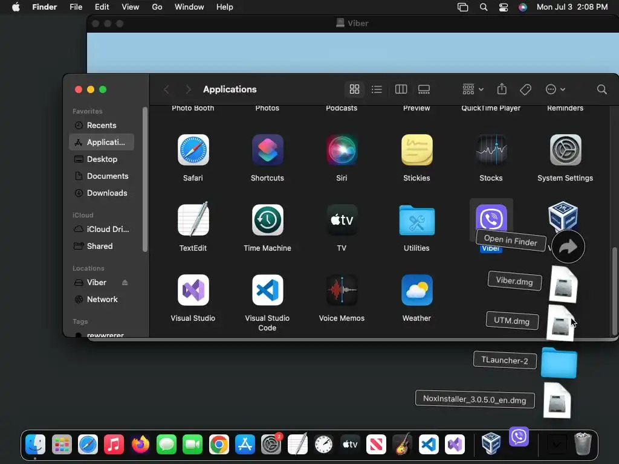Open Documents in the Finder sidebar

[x=102, y=176]
